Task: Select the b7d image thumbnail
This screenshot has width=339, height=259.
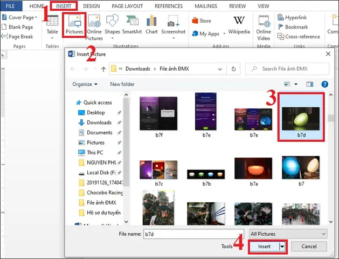Action: coord(301,118)
